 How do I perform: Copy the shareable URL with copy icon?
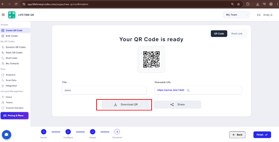click(188, 90)
